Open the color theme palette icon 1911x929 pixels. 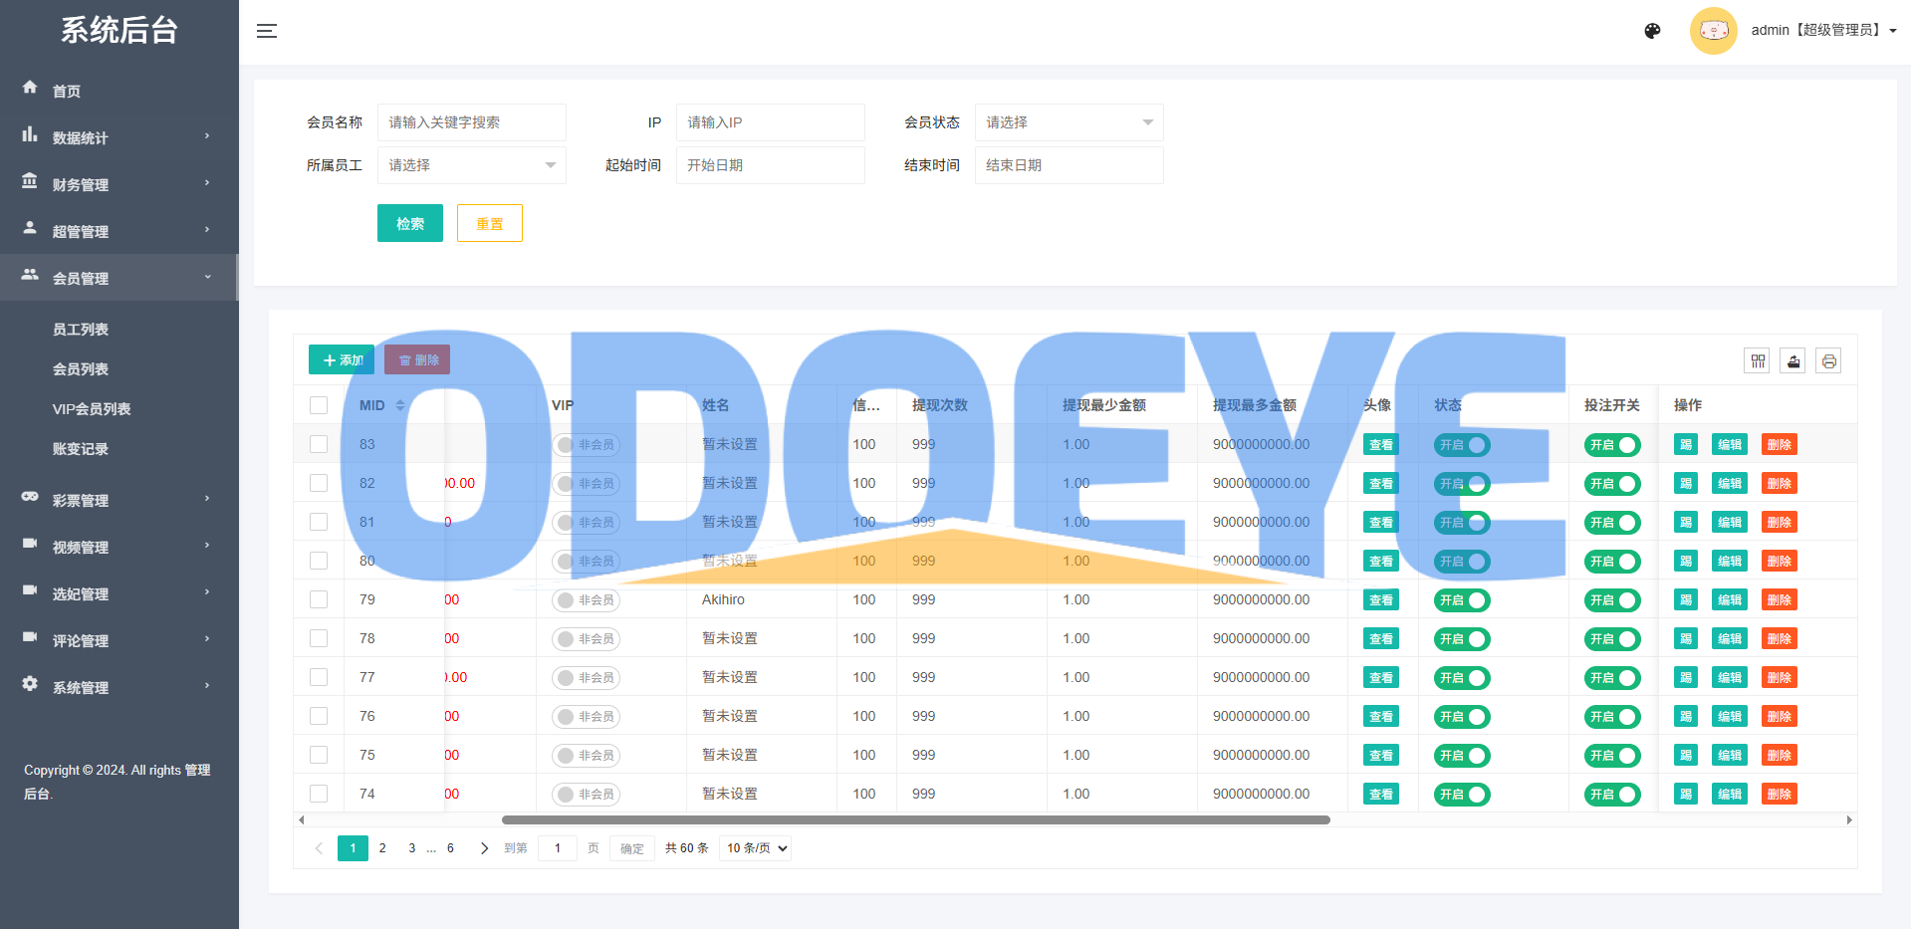point(1652,31)
